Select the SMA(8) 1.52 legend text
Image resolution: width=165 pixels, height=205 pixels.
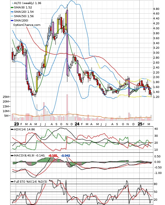(23, 8)
